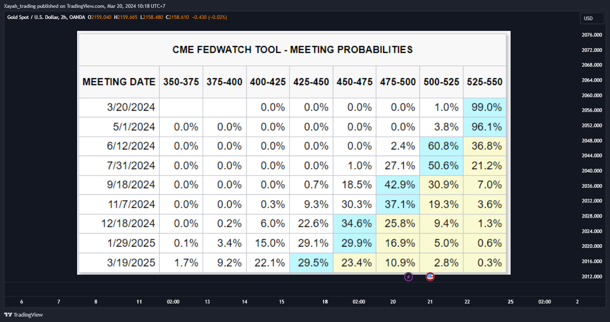610x322 pixels.
Task: Click the 2044.000 level on price scale
Action: (592, 156)
